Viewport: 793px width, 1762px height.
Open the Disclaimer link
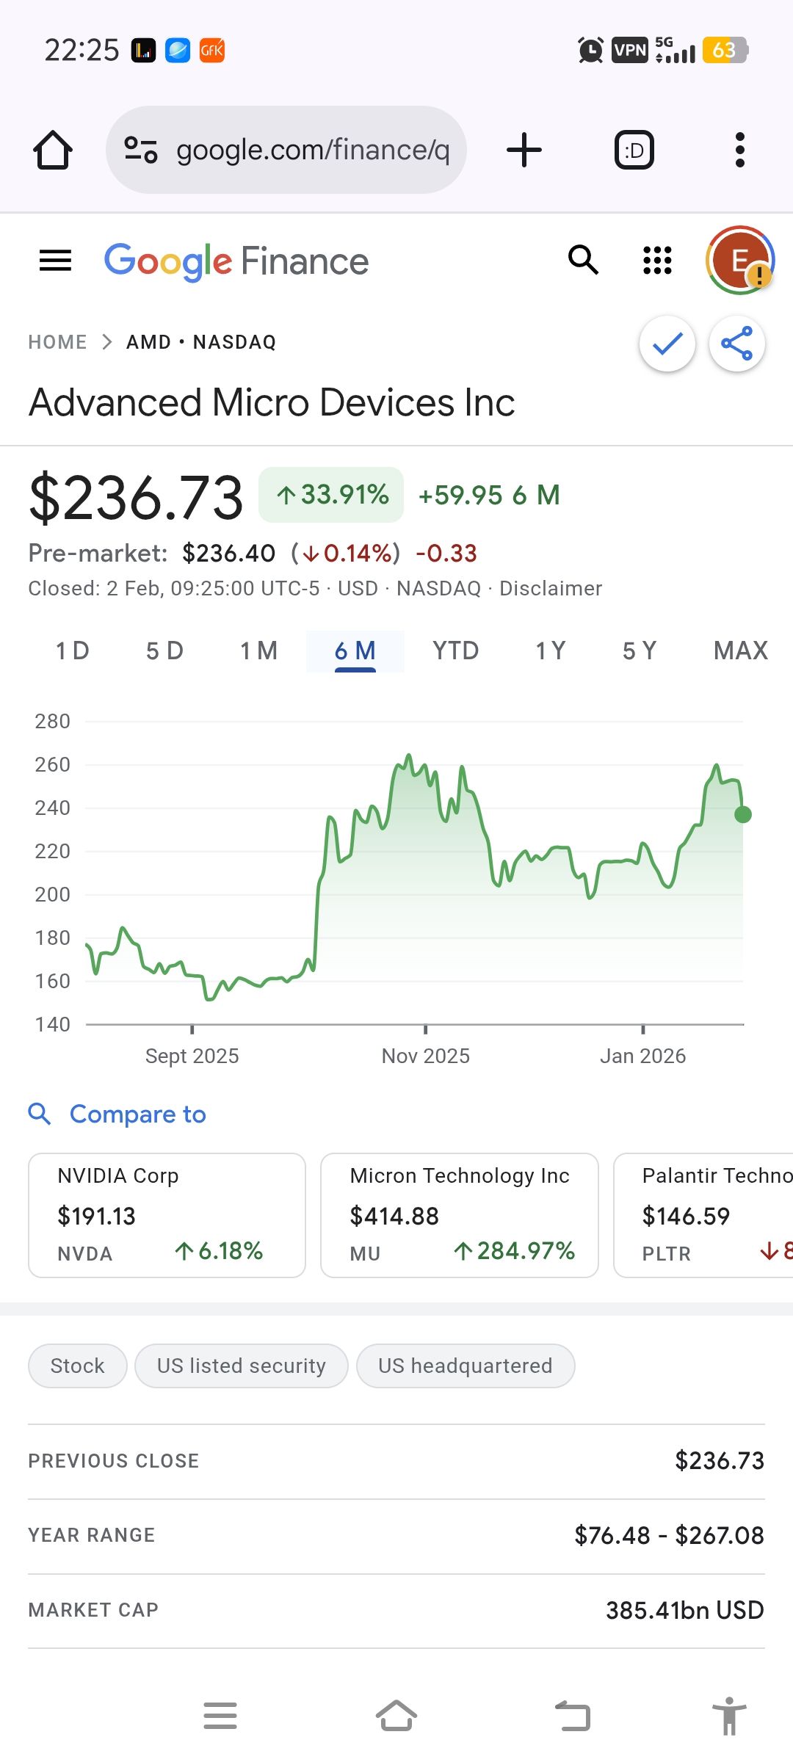pyautogui.click(x=550, y=588)
